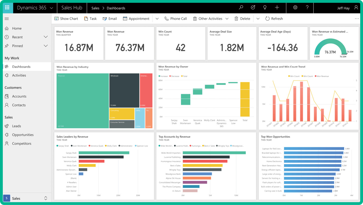
Task: Expand the Recent list chevron
Action: 46,37
